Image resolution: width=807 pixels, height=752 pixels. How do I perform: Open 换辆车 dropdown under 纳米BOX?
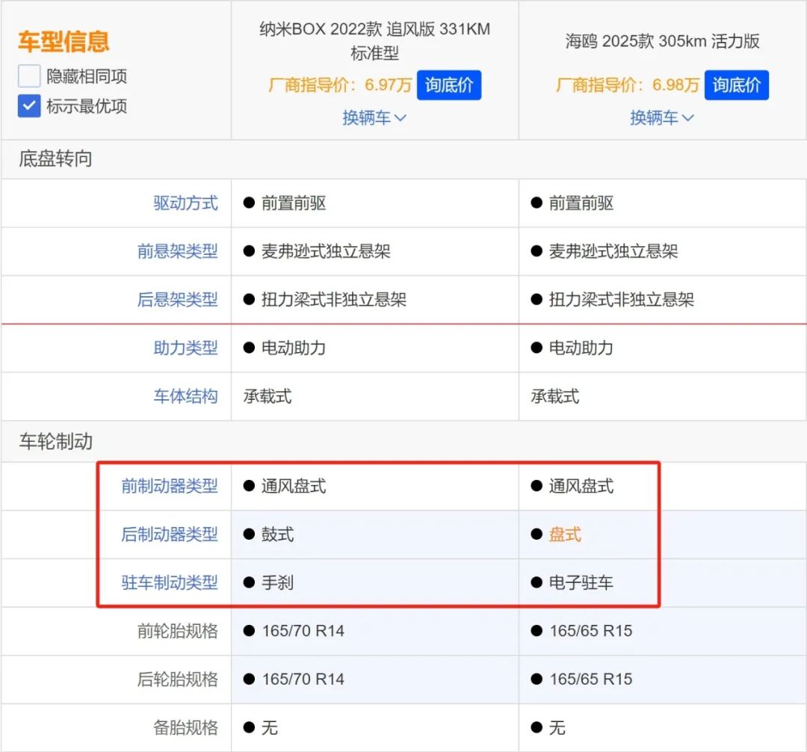[374, 118]
